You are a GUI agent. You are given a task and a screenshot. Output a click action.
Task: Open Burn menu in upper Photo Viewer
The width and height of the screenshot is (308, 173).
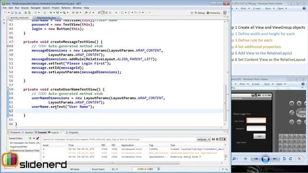pos(269,9)
